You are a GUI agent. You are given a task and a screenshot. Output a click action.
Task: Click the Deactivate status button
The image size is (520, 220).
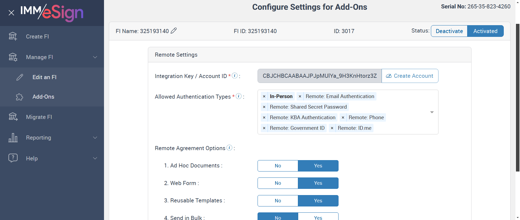click(449, 31)
